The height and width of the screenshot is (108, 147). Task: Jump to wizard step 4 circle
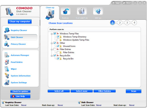pyautogui.click(x=134, y=23)
